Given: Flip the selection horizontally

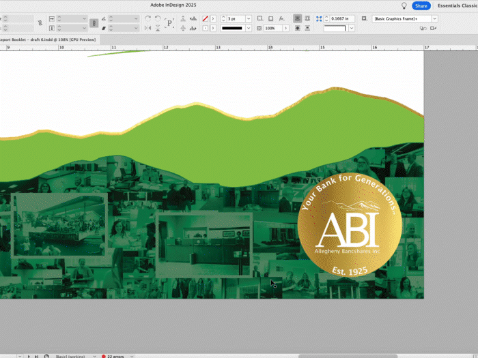Looking at the screenshot, I should click(x=148, y=29).
